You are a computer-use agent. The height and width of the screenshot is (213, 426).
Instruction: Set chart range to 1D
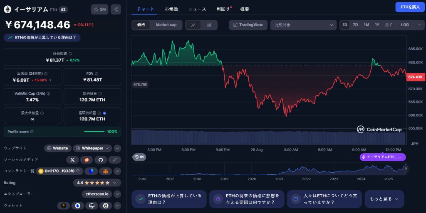(x=345, y=25)
